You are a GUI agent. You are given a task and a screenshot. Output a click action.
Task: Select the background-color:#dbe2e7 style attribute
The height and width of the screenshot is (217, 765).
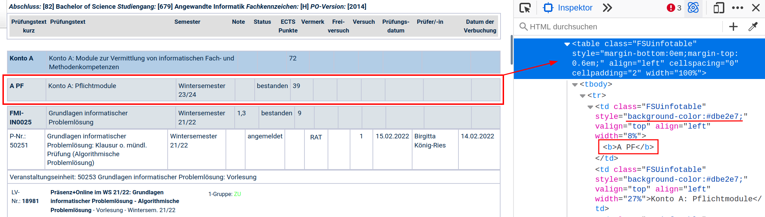click(685, 116)
